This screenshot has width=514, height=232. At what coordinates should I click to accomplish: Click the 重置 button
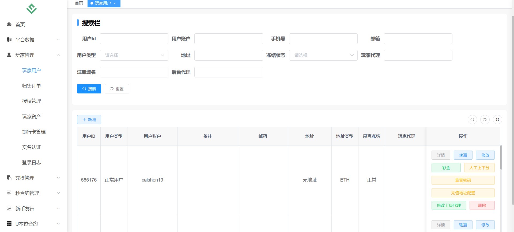pos(117,89)
